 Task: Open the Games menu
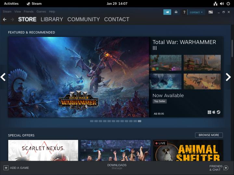point(41,12)
